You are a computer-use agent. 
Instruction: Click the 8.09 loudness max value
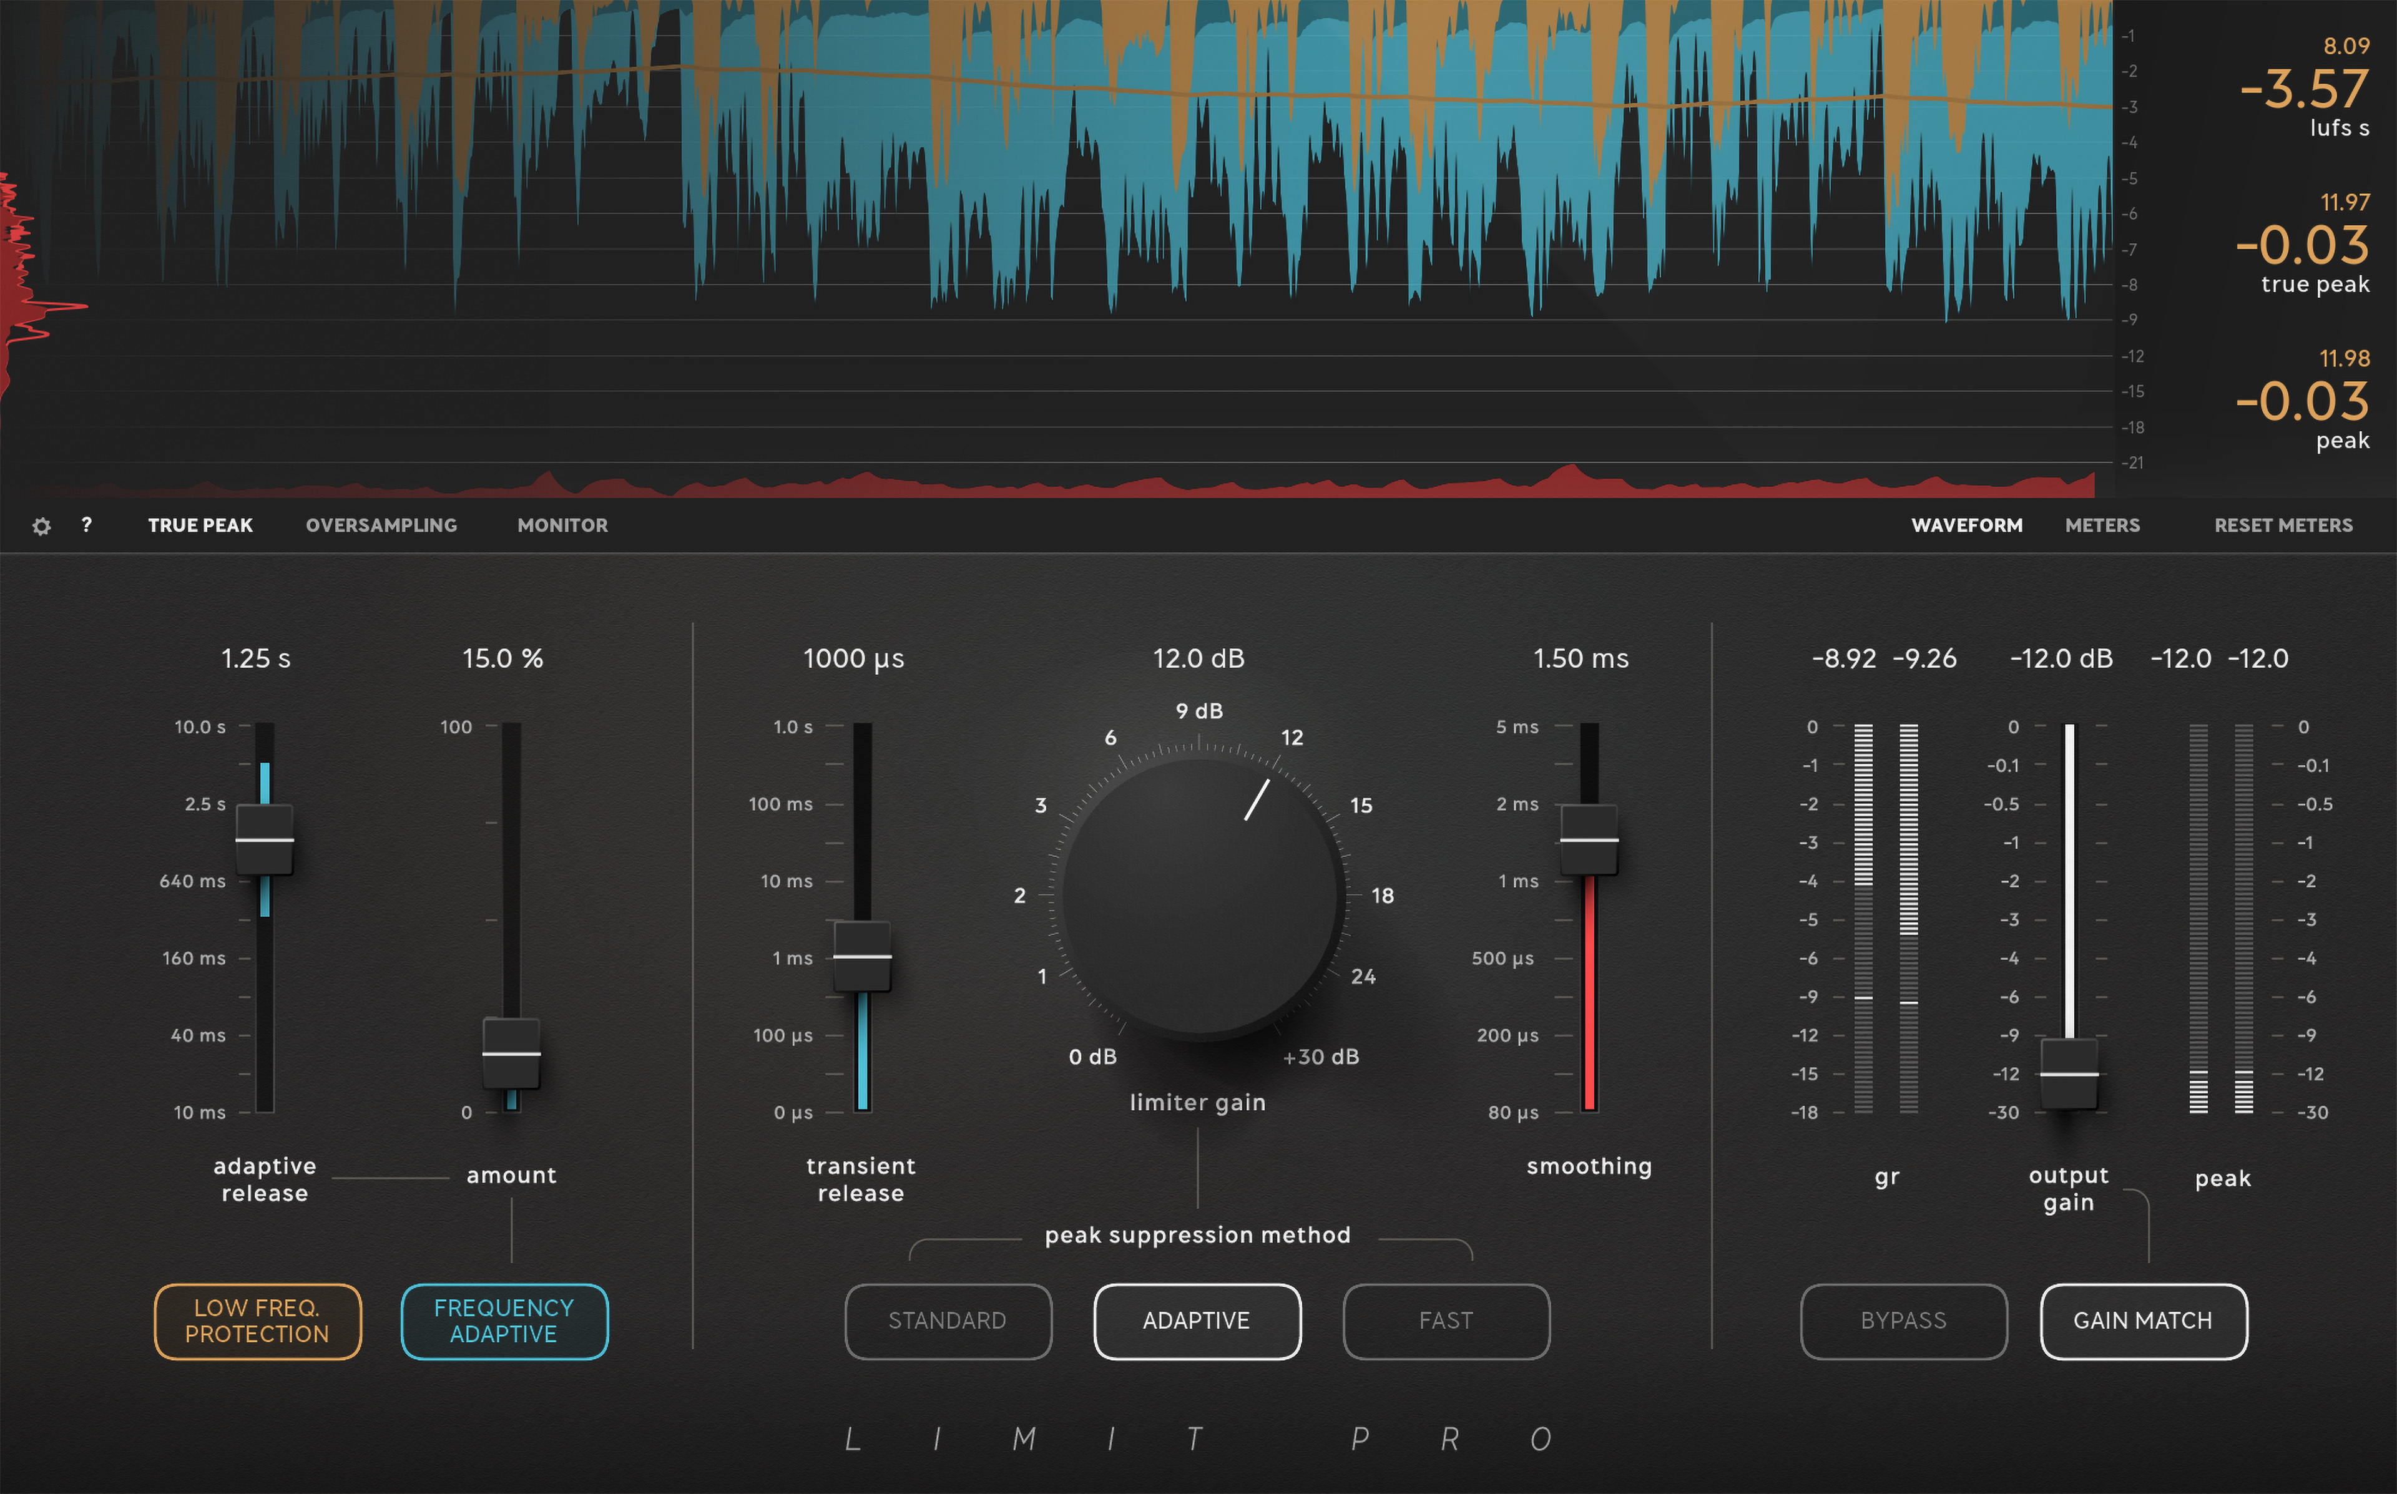pos(2346,46)
